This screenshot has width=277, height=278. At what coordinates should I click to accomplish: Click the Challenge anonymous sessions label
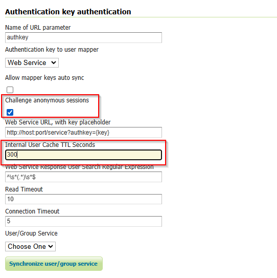[47, 100]
